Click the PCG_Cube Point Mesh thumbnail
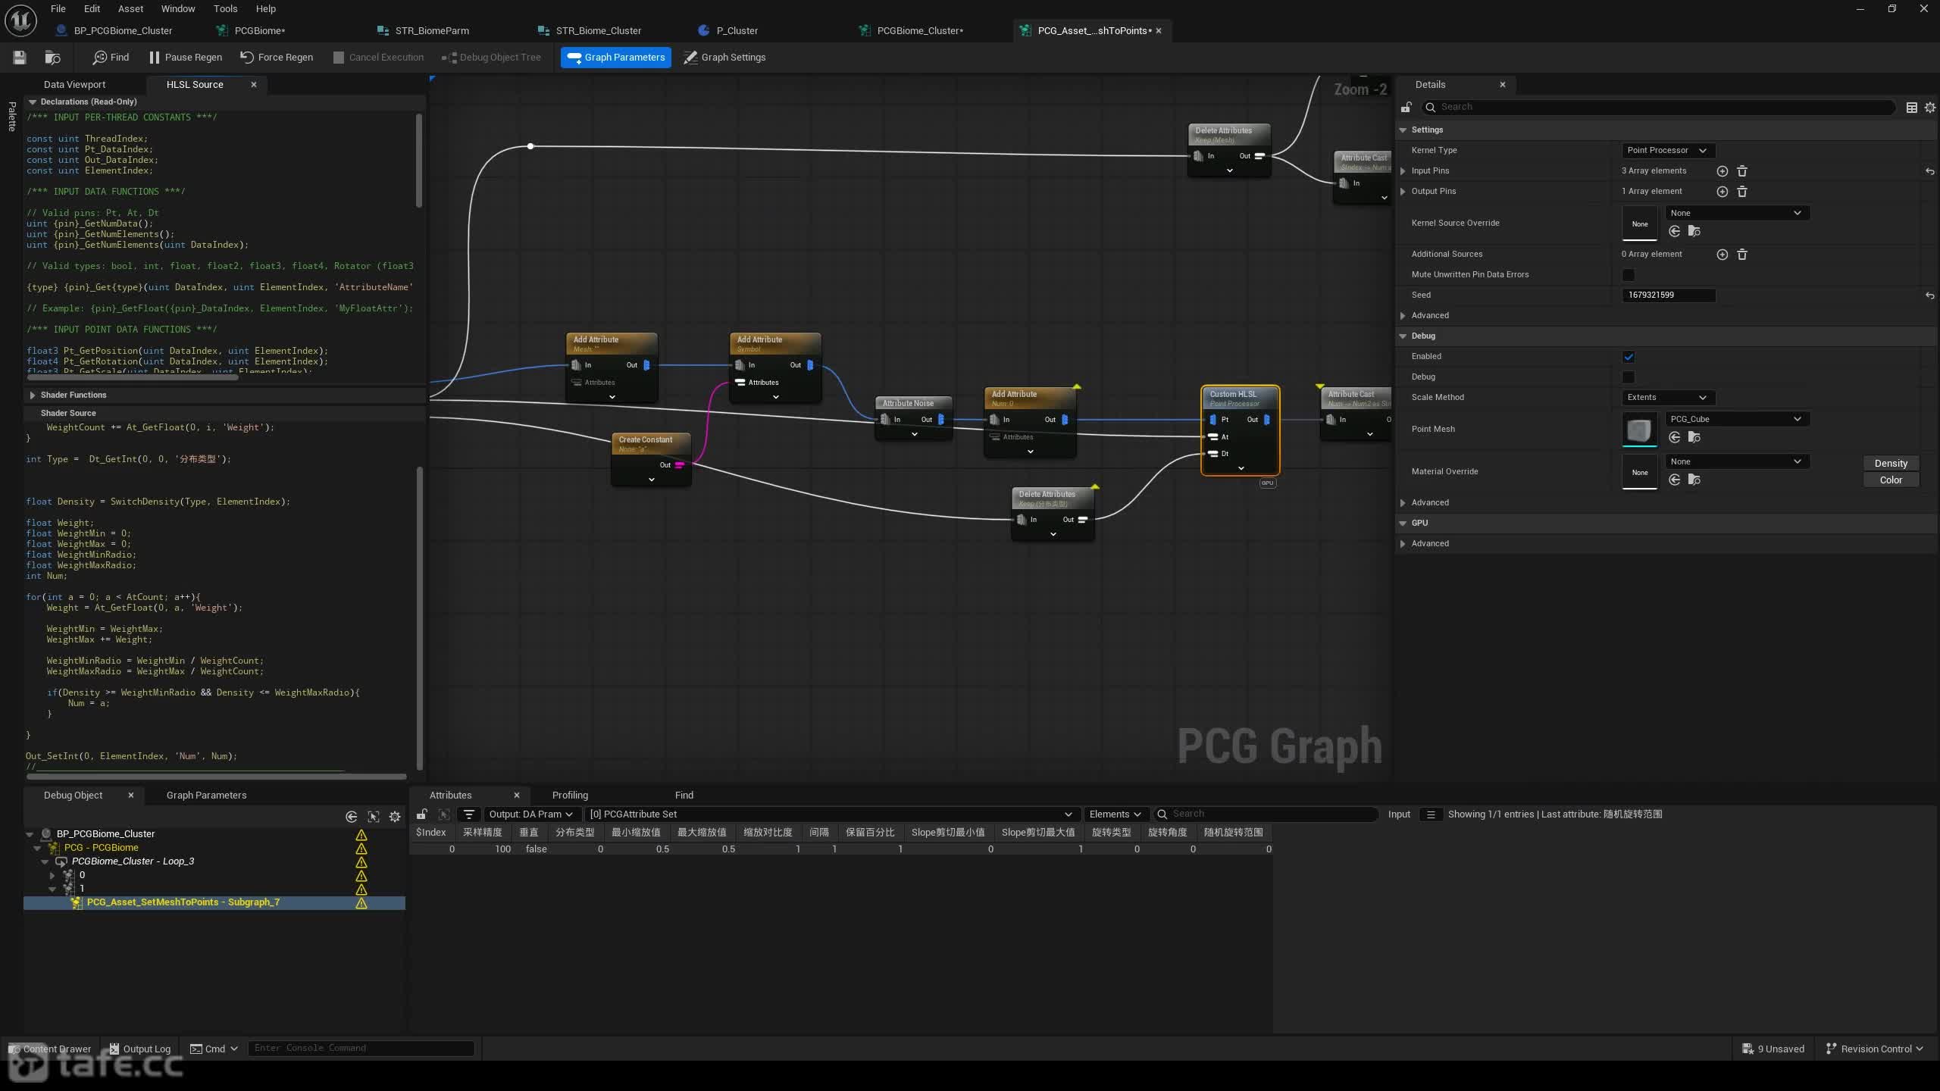 pyautogui.click(x=1639, y=430)
